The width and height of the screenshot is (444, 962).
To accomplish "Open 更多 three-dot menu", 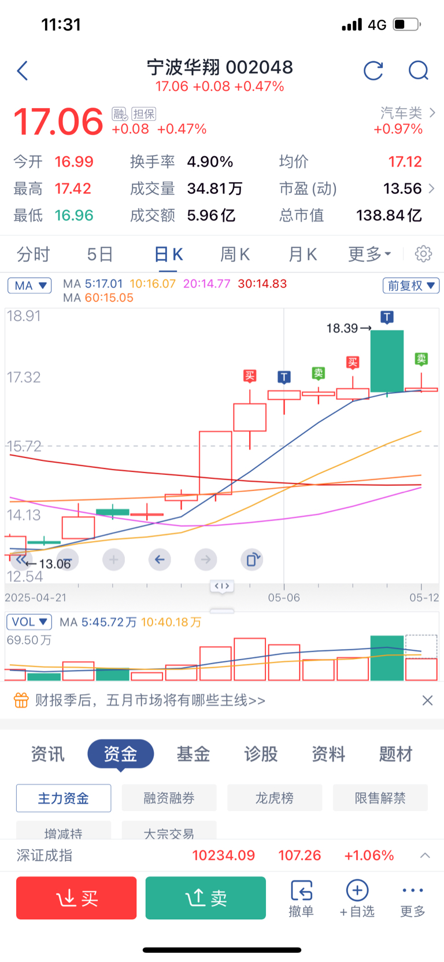I will point(413,898).
